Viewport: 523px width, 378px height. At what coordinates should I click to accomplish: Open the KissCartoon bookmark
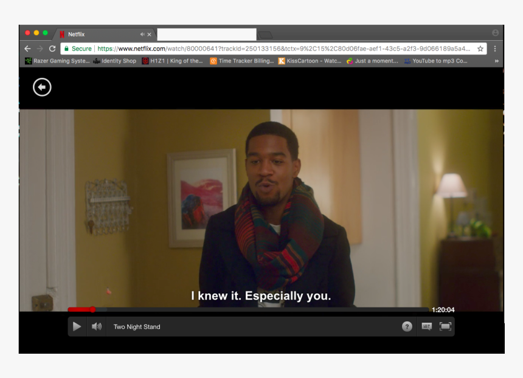(310, 61)
